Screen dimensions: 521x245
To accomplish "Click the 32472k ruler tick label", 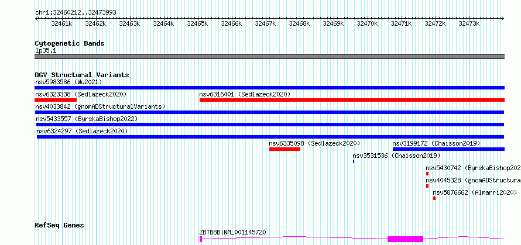I will (x=435, y=23).
